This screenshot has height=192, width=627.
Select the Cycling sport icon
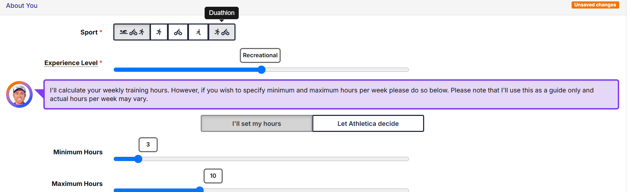point(178,32)
